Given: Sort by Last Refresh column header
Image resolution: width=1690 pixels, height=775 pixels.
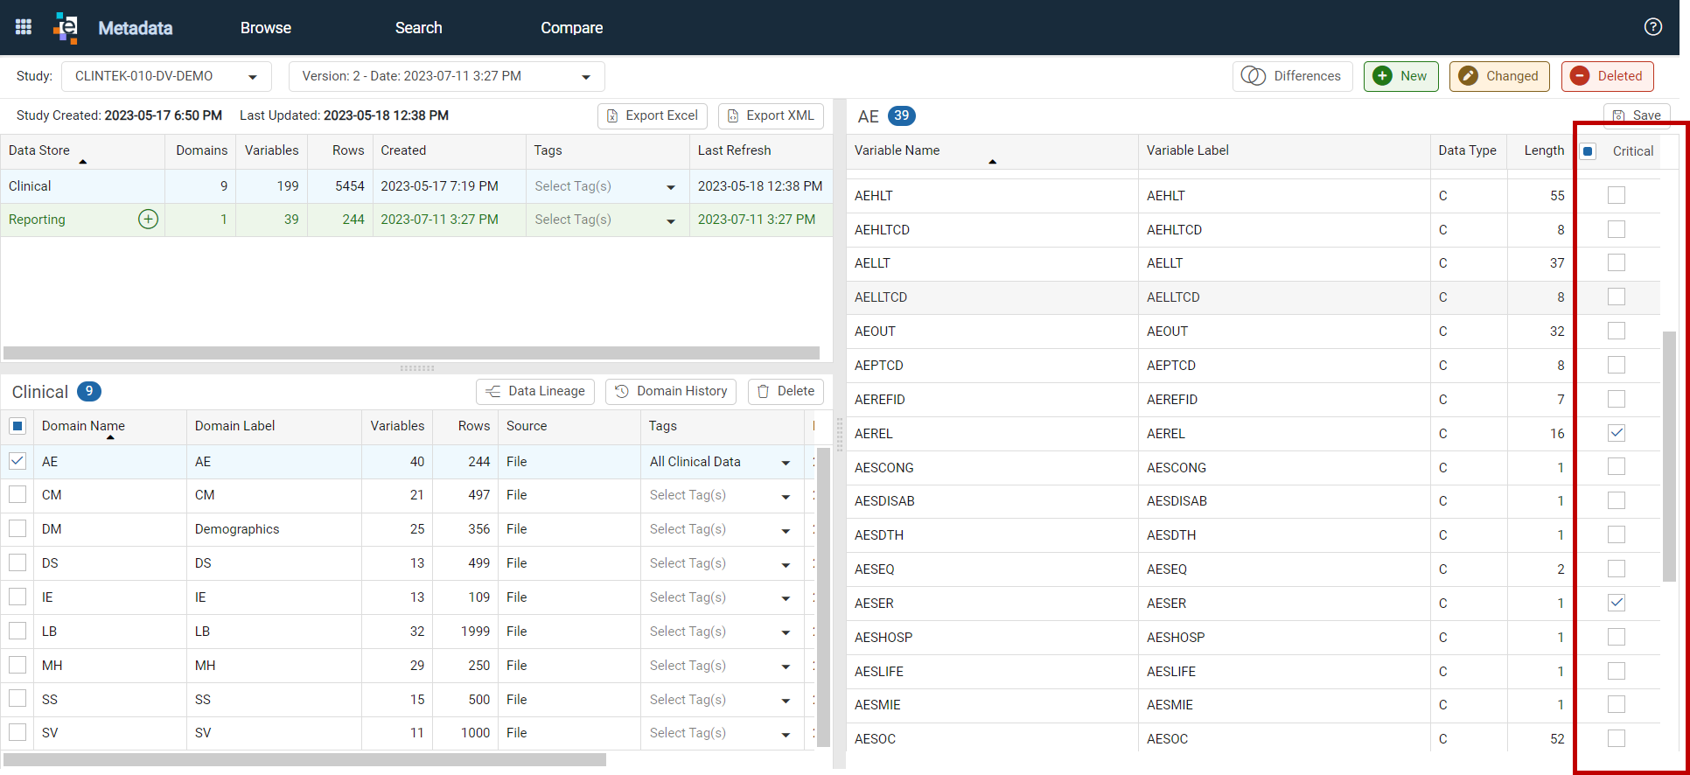Looking at the screenshot, I should pos(734,150).
